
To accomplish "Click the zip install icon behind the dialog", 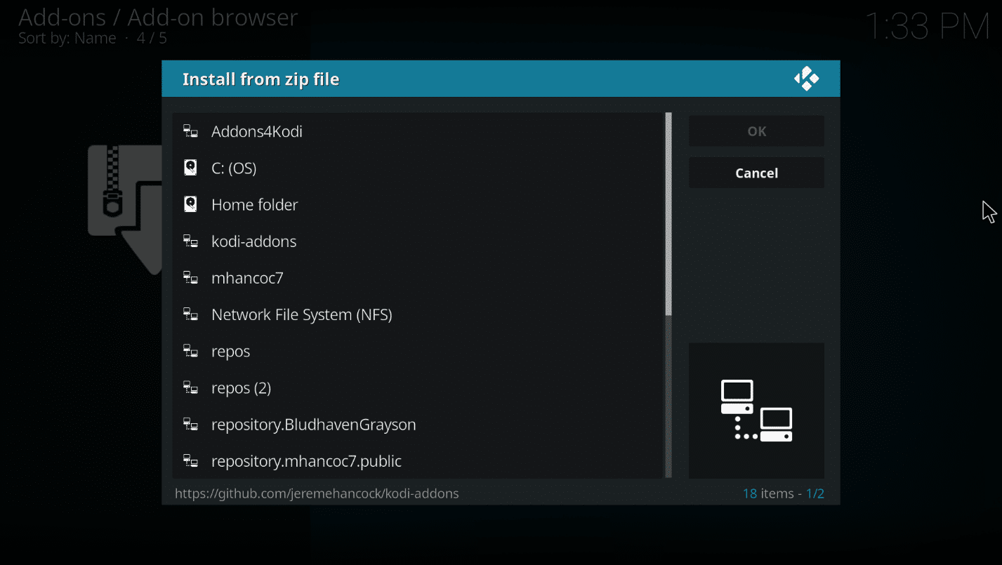I will pos(125,209).
